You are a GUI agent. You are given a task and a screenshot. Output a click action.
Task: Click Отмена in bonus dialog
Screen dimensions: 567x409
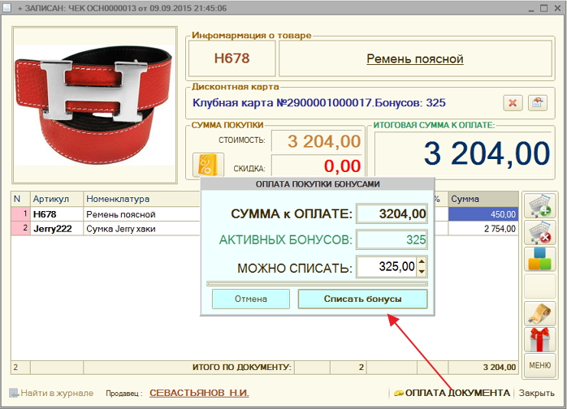pos(250,299)
